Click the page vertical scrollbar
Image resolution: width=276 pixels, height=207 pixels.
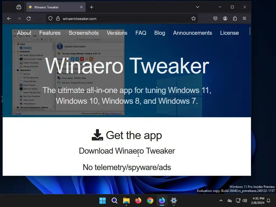[x=250, y=31]
